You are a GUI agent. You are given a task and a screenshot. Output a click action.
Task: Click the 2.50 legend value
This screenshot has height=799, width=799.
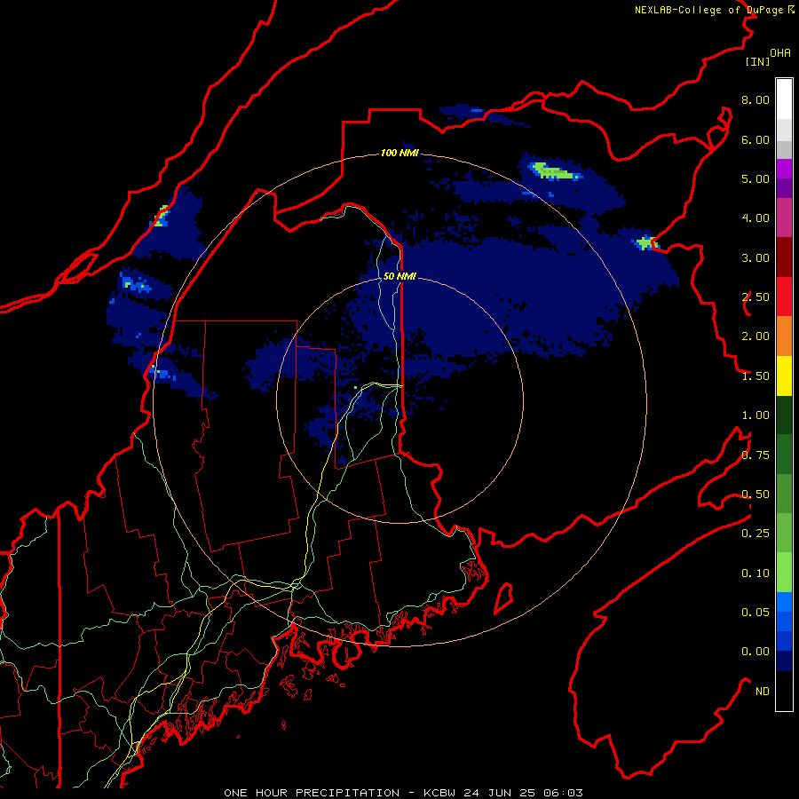click(755, 297)
